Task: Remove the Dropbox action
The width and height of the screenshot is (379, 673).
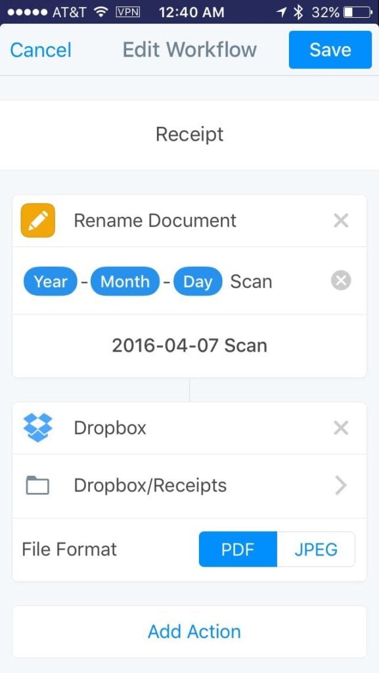Action: pyautogui.click(x=341, y=429)
